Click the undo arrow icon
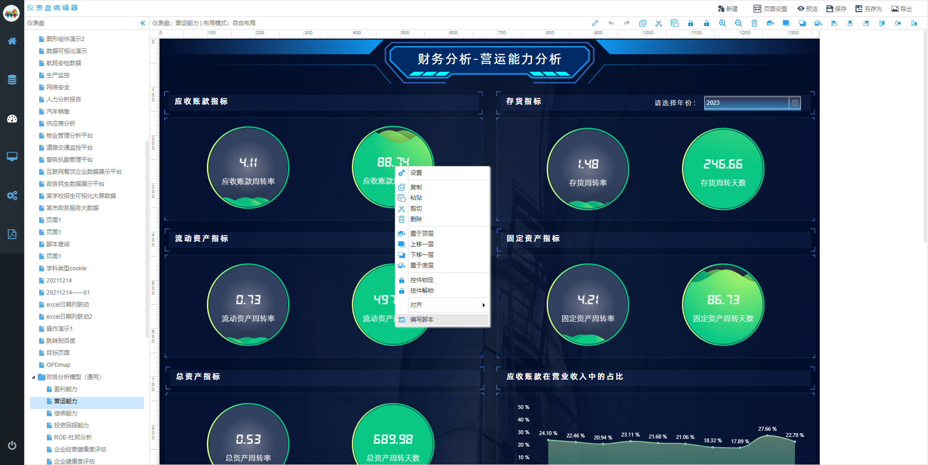Screen dimensions: 928x465 pyautogui.click(x=611, y=23)
